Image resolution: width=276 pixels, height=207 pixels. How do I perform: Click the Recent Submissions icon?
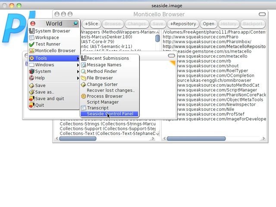pos(83,58)
